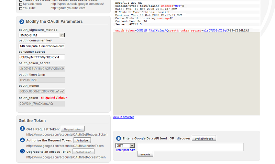Open the view in browser link
Image resolution: width=275 pixels, height=164 pixels.
[123, 117]
